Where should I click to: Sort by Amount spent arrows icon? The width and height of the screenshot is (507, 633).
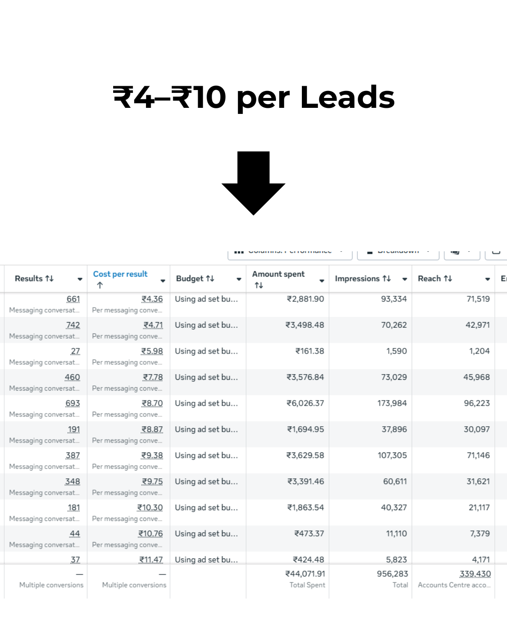click(259, 285)
